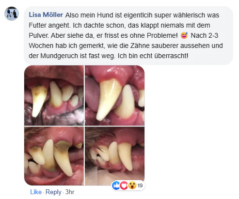Screen dimensions: 239x199
Task: Click the Wow surprised-face reaction icon
Action: point(132,185)
